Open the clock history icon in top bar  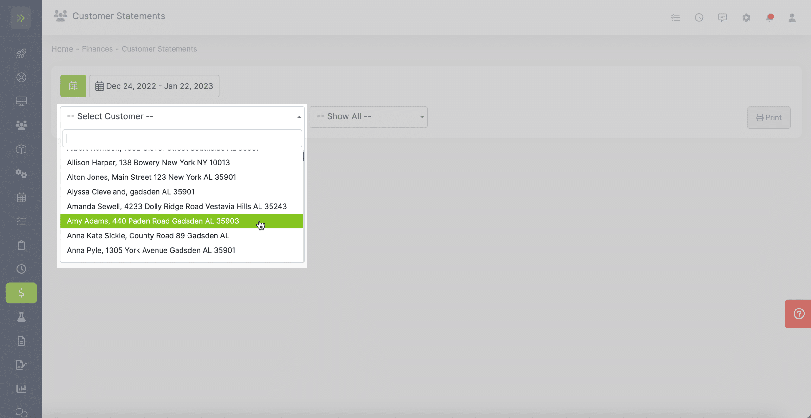[699, 17]
